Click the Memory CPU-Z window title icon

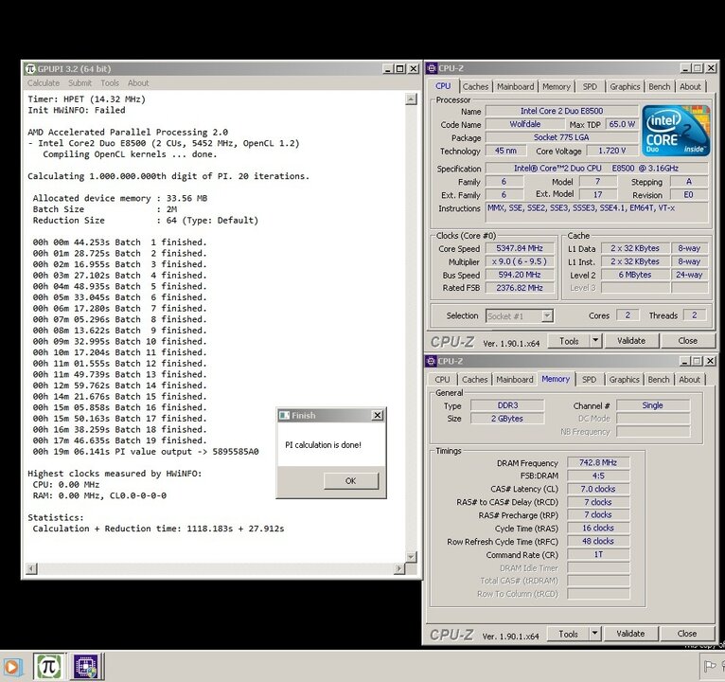431,361
